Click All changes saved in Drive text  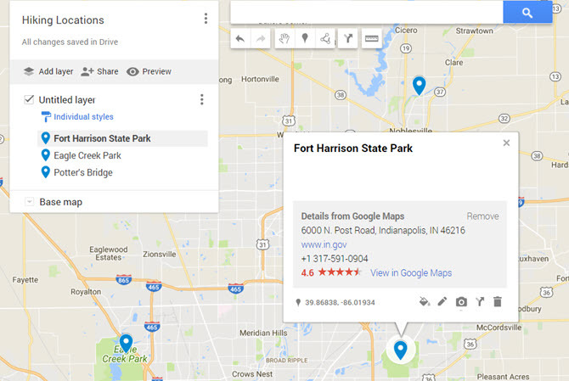[x=70, y=42]
